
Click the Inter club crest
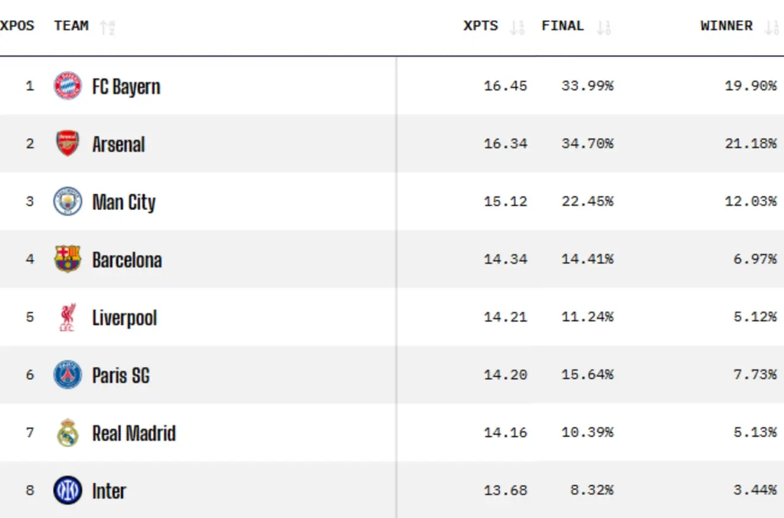point(67,490)
